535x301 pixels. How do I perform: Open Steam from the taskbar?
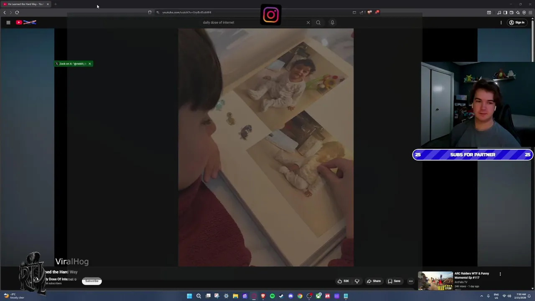(x=281, y=296)
